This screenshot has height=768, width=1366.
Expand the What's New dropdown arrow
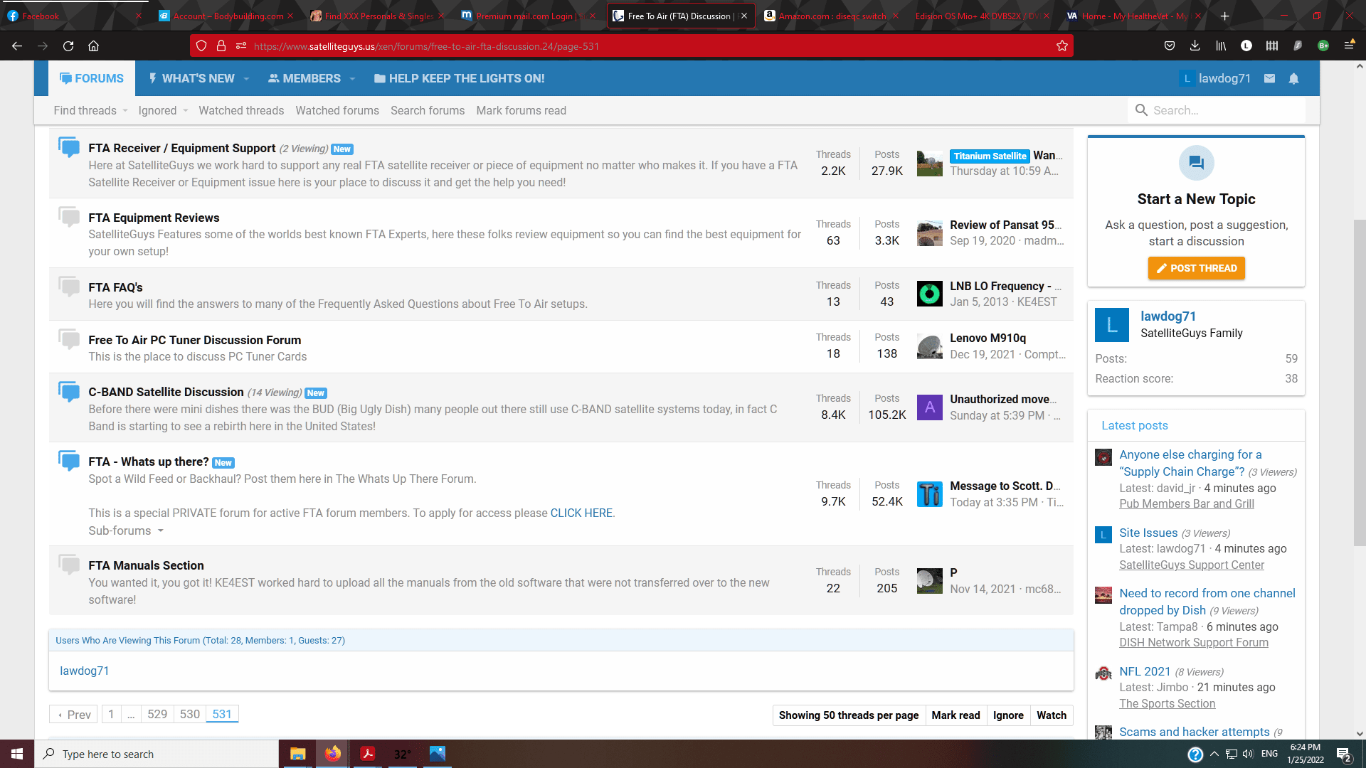pos(246,79)
